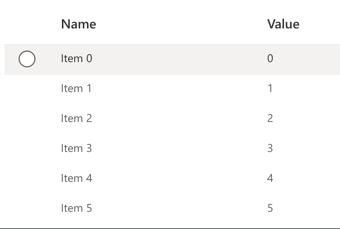Select the Item 5 row

tap(169, 208)
